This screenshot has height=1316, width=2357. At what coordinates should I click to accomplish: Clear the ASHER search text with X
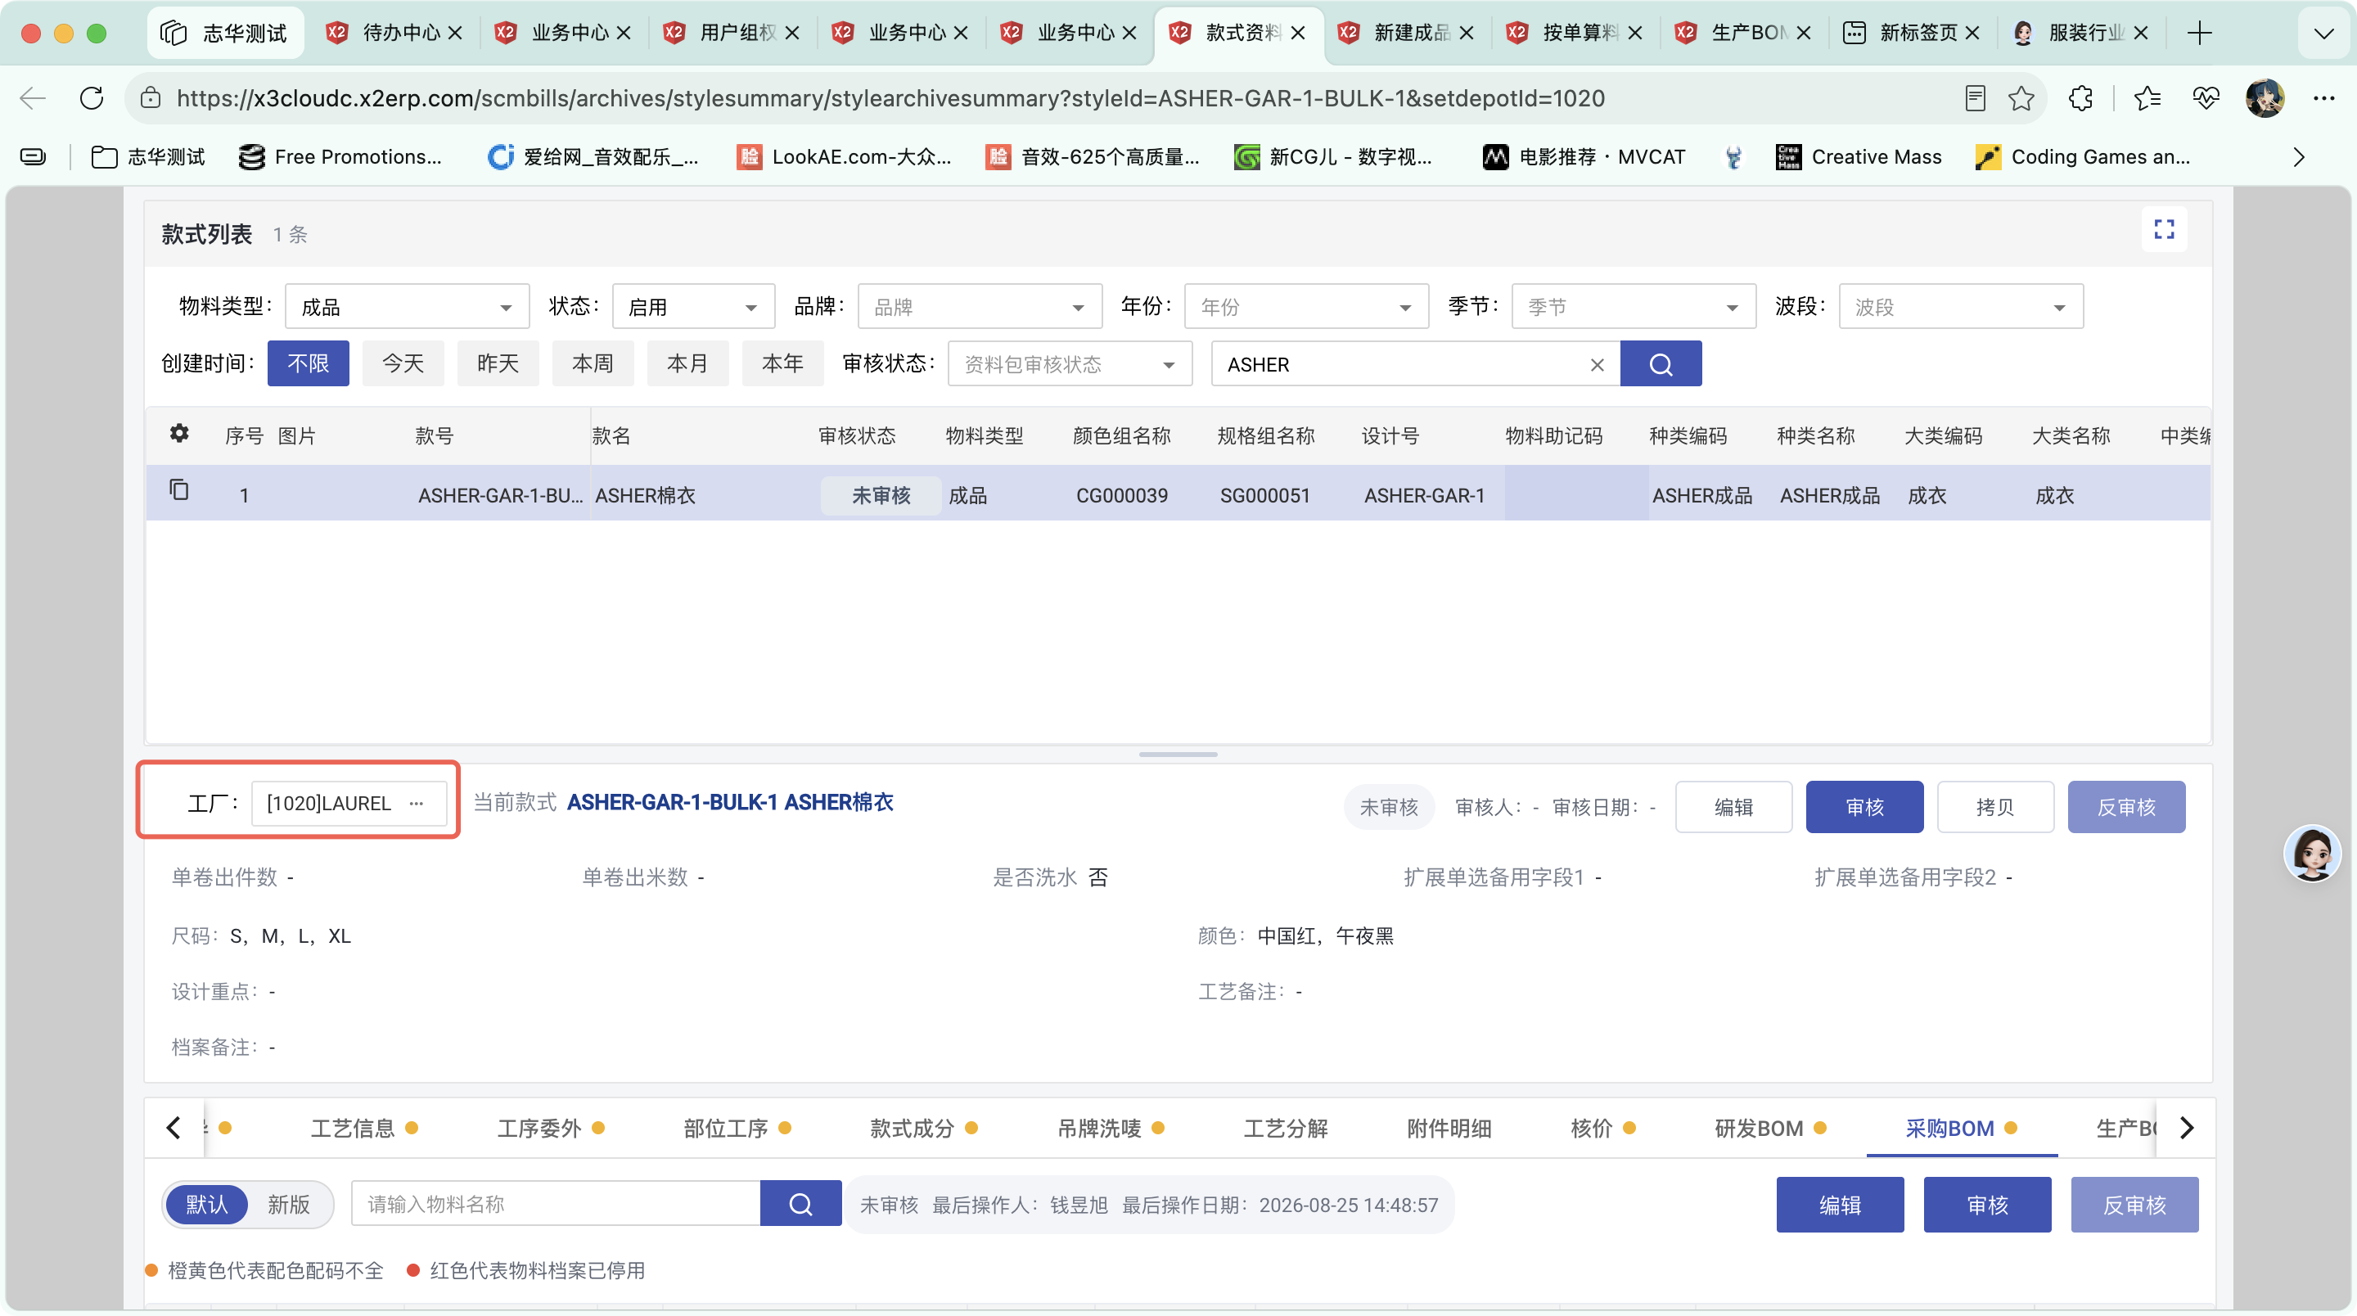click(1597, 364)
